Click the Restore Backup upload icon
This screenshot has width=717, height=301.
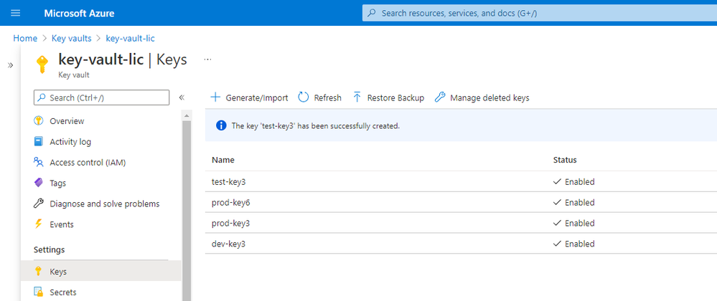point(357,97)
